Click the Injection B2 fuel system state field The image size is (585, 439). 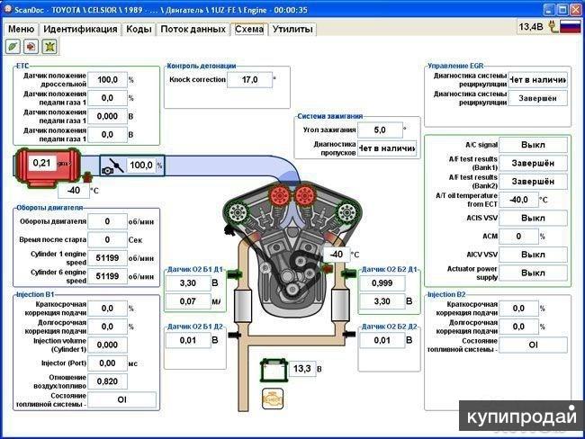pyautogui.click(x=533, y=345)
